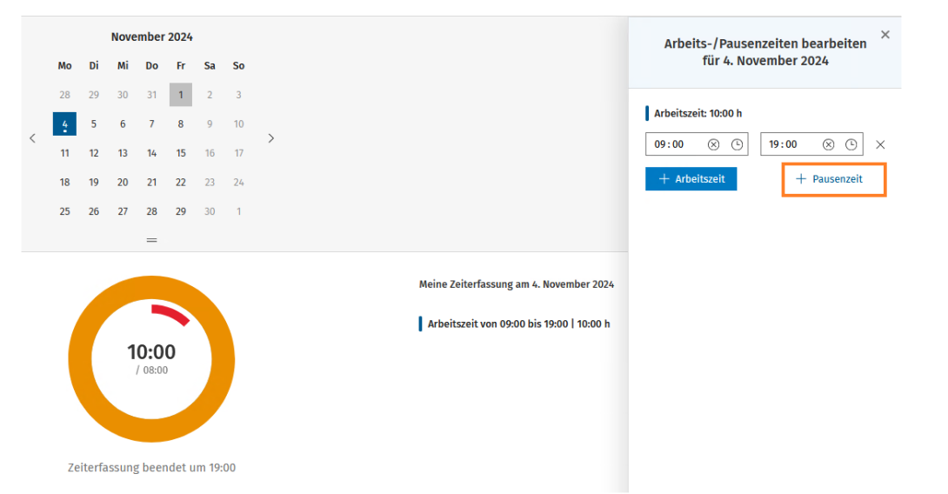Collapse calendar using the double-line handle
948x494 pixels.
coord(151,240)
